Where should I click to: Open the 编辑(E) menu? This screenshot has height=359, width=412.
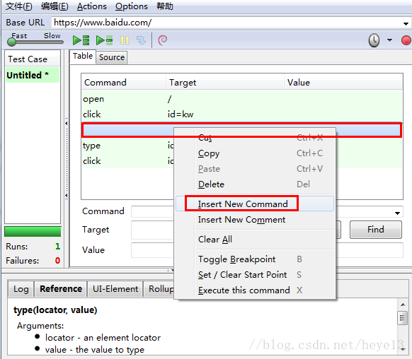pyautogui.click(x=55, y=6)
